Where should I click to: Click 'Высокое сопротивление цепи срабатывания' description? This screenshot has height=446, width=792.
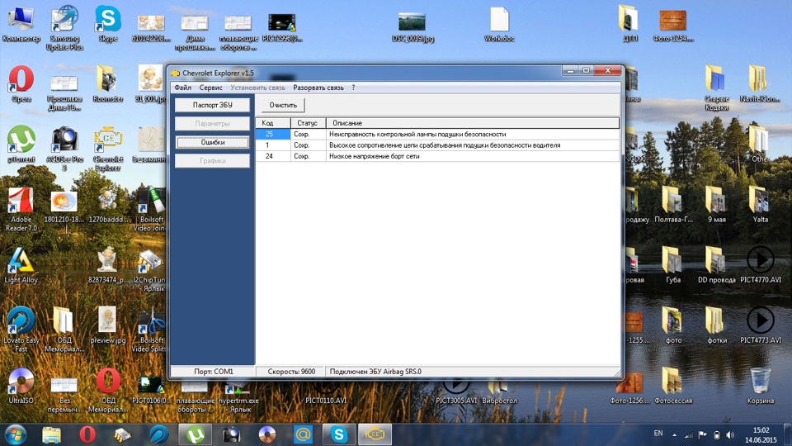point(445,145)
